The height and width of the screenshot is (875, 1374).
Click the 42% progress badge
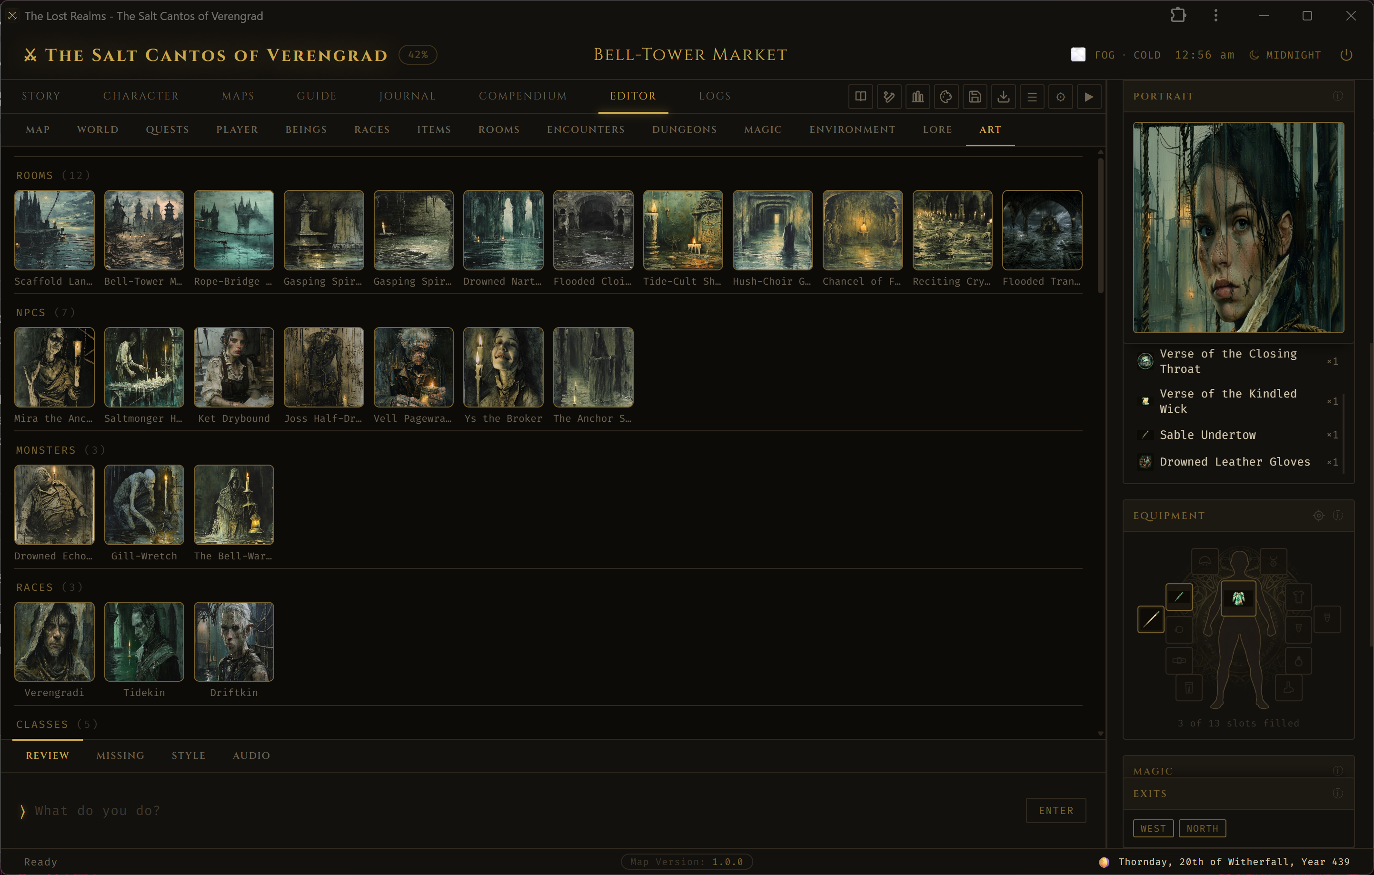418,55
